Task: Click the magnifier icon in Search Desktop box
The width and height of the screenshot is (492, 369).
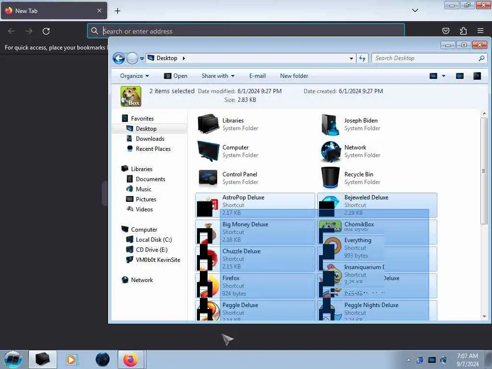Action: point(481,58)
